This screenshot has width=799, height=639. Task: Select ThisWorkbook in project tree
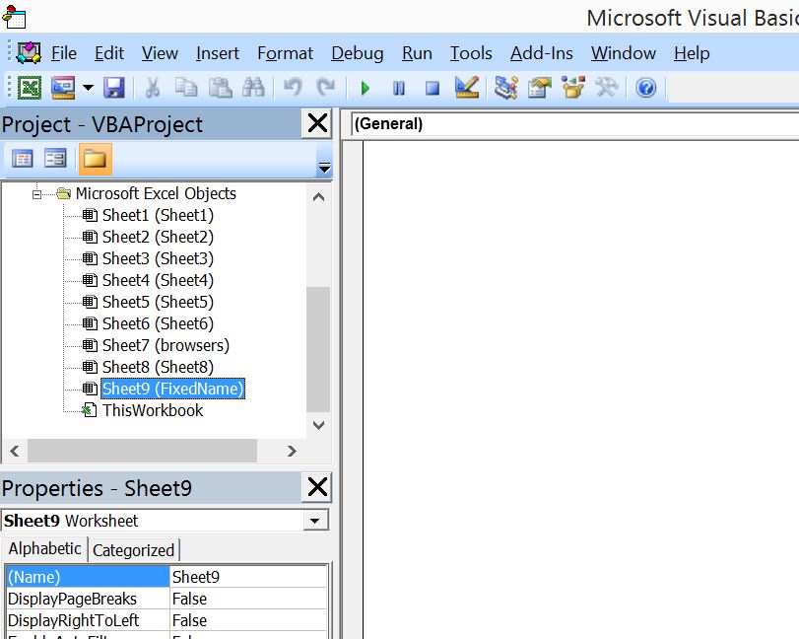point(153,410)
